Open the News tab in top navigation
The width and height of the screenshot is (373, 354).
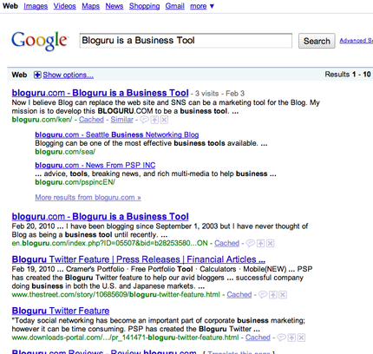pos(115,6)
